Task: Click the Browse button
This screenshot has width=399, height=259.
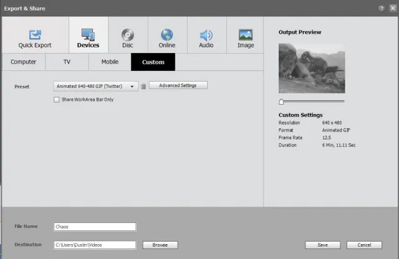Action: tap(160, 245)
